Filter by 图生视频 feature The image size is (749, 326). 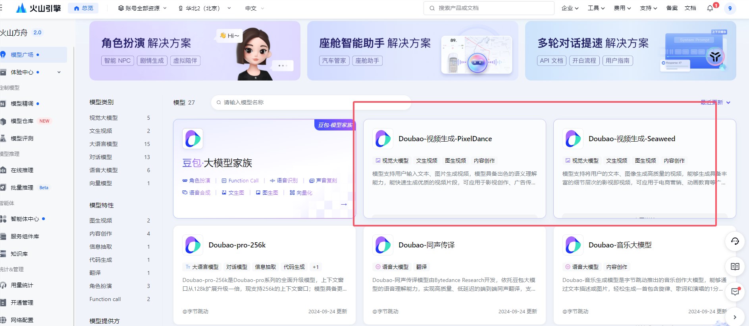pos(120,221)
